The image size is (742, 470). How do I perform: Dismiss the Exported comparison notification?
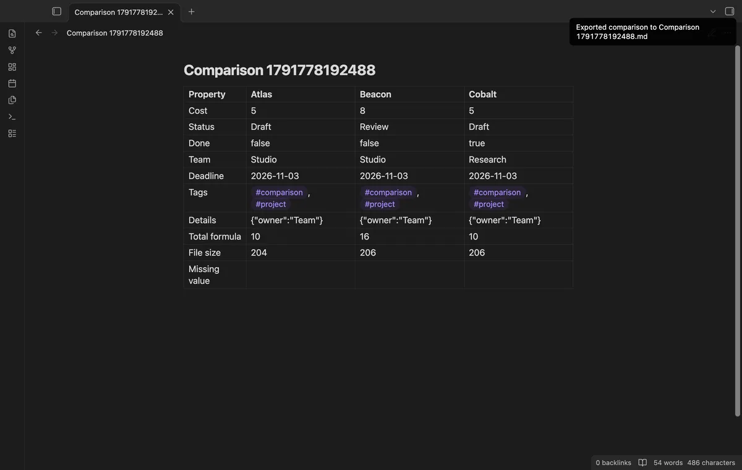(x=653, y=32)
